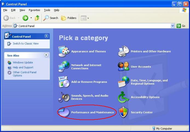Viewport: 190px width, 132px height.
Task: Open the Tools menu
Action: point(47,10)
